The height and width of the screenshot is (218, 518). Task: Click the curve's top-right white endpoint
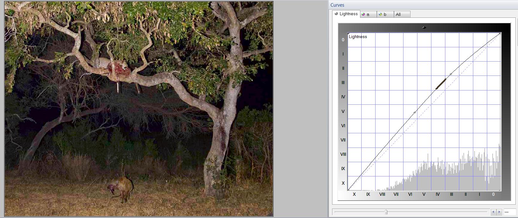pos(500,34)
